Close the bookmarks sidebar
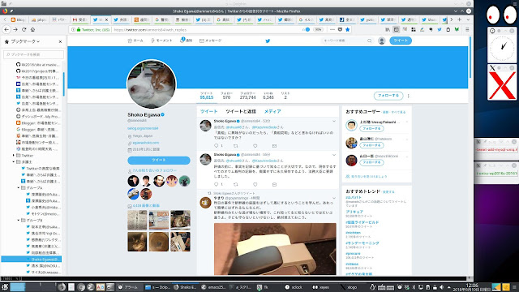 tap(60, 41)
